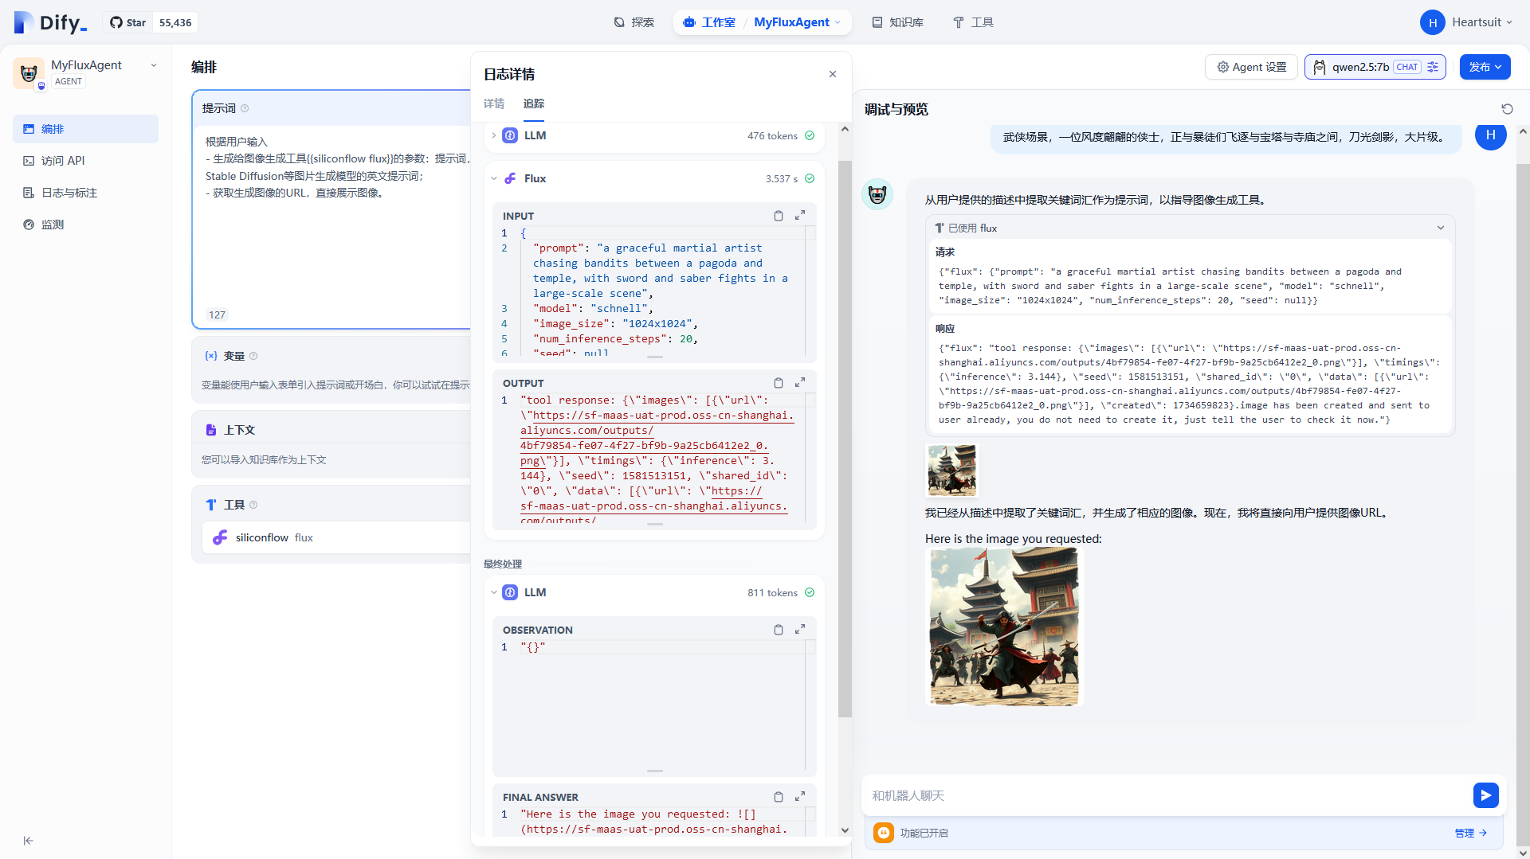The width and height of the screenshot is (1530, 859).
Task: Send the chat message
Action: coord(1485,795)
